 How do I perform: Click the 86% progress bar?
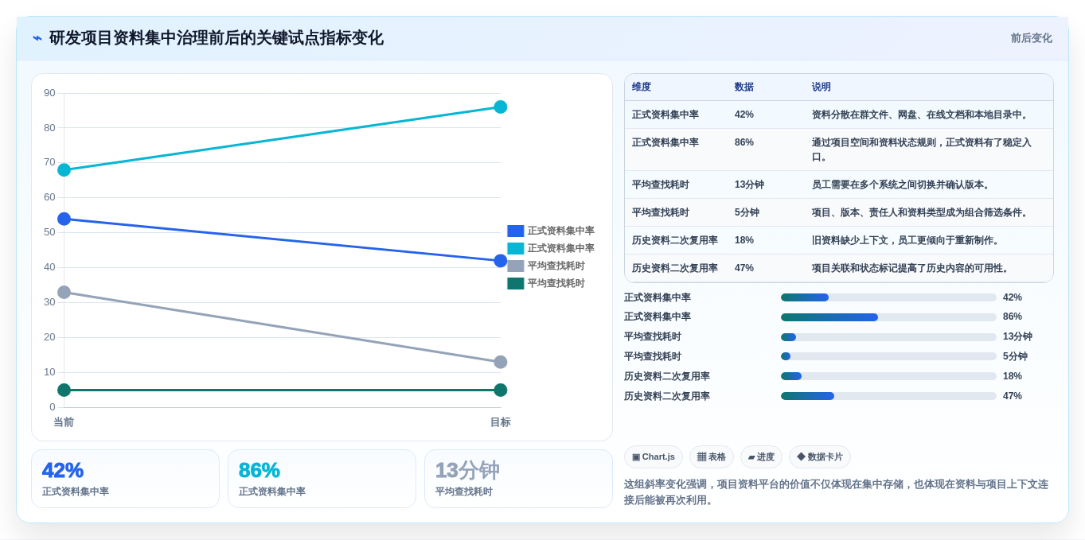pos(888,317)
